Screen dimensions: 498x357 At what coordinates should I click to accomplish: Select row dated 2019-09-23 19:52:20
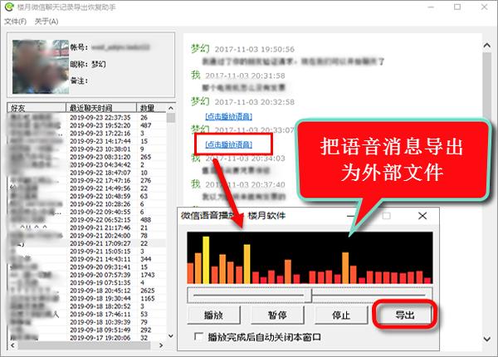(x=86, y=125)
